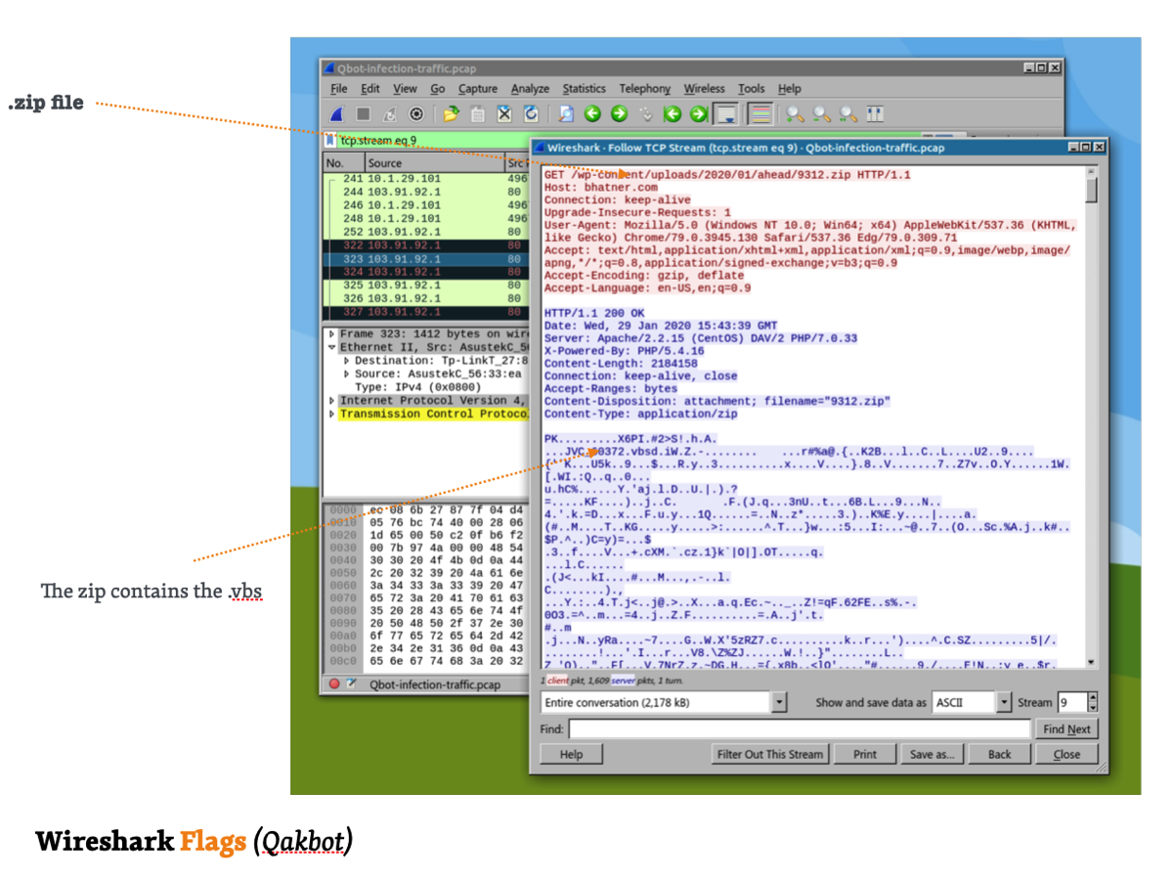Click the find packet magnifier icon
This screenshot has width=1173, height=880.
pos(566,114)
